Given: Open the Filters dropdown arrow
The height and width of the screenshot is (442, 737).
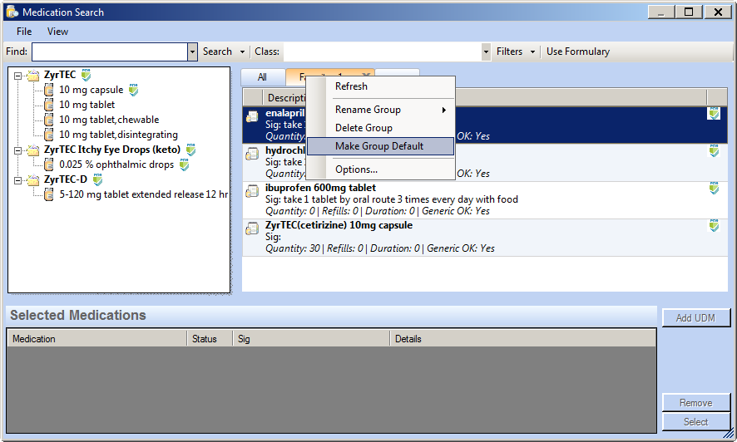Looking at the screenshot, I should 532,52.
